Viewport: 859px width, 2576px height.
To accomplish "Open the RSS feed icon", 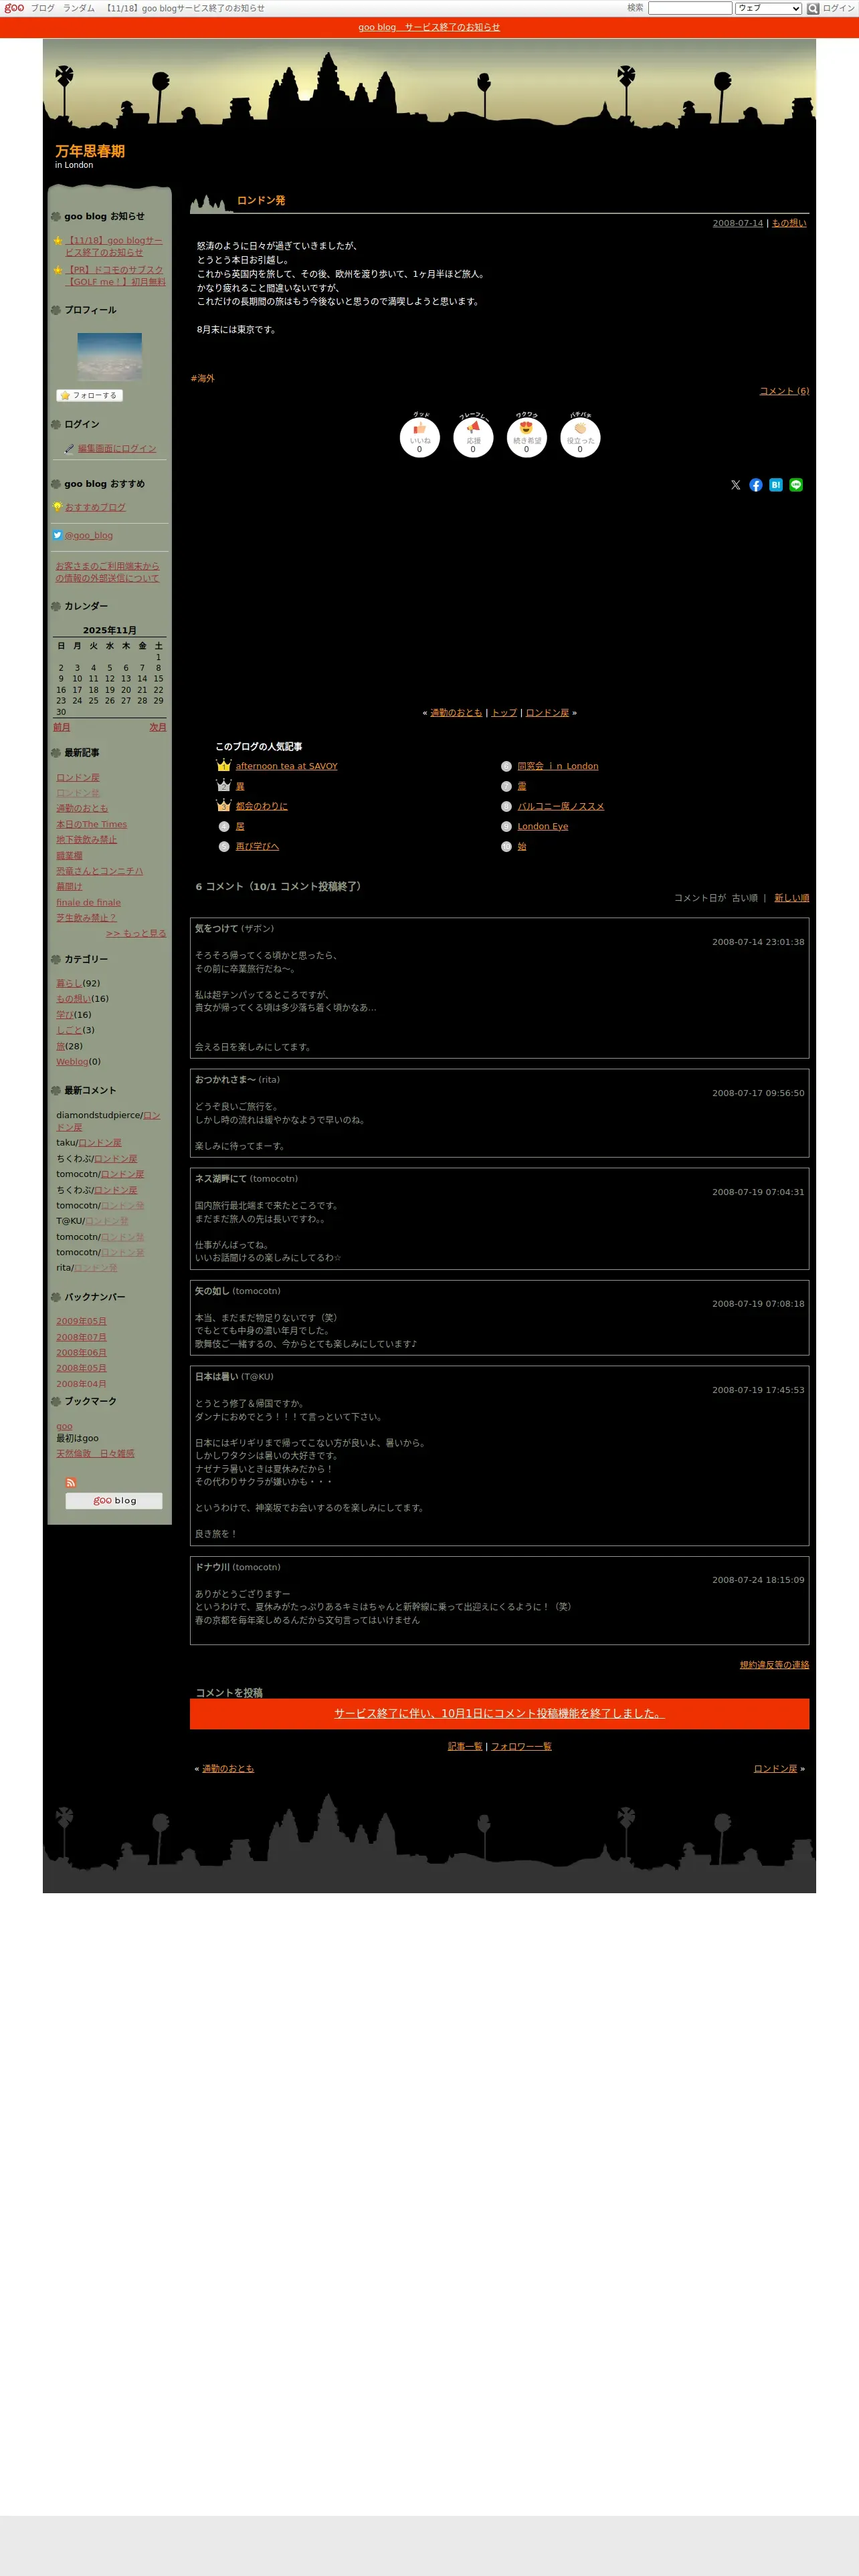I will [x=71, y=1482].
